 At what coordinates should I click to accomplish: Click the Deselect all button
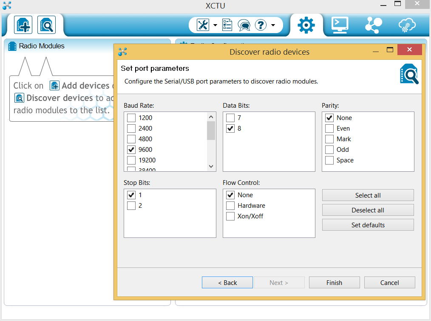368,210
